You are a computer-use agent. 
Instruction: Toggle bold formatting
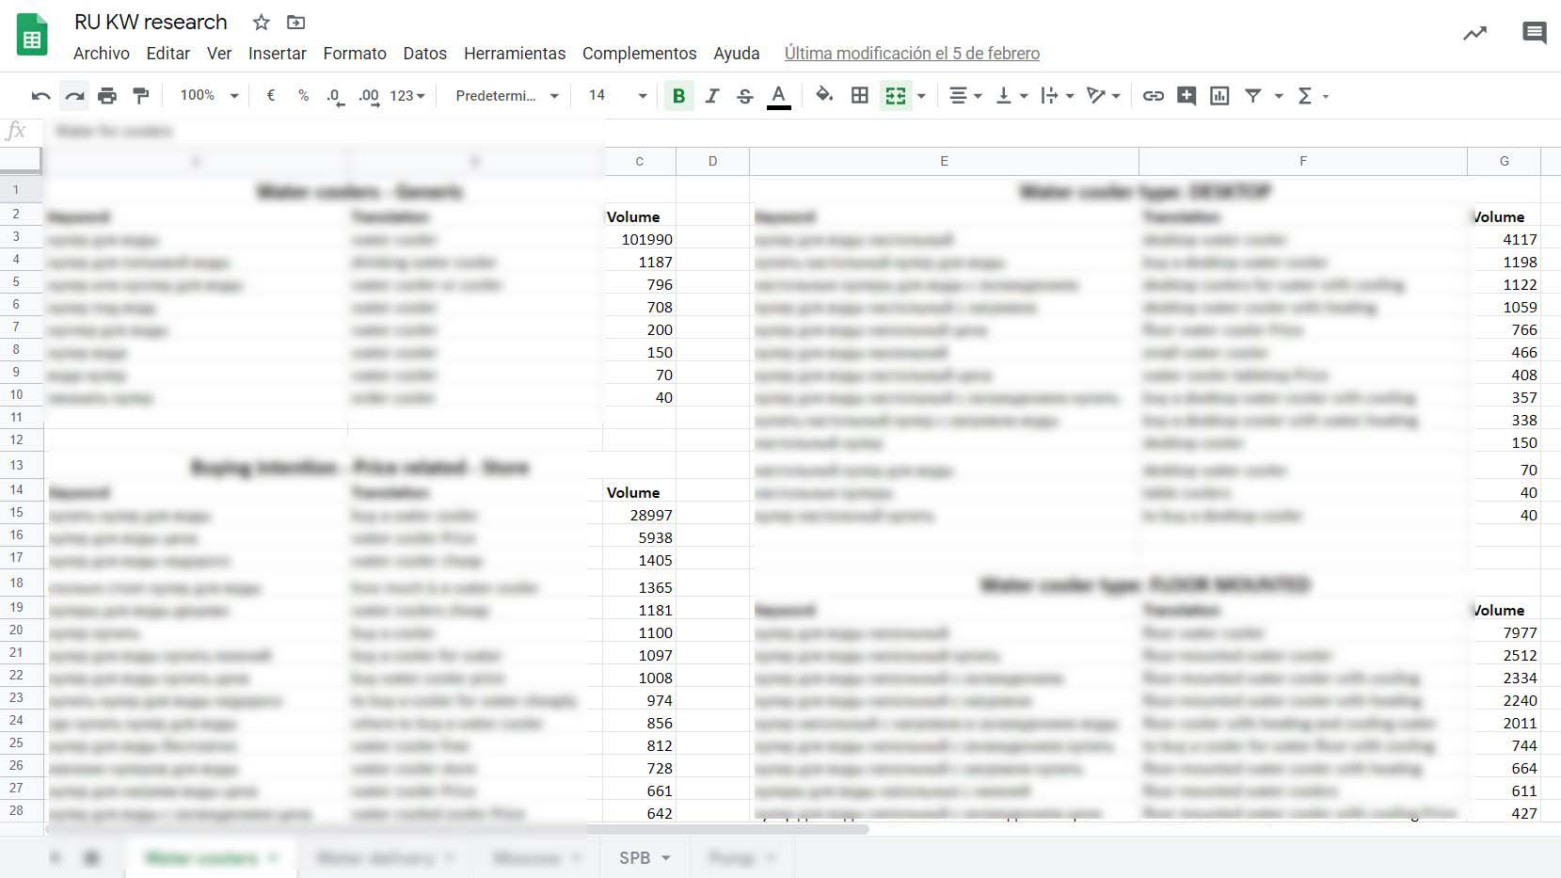click(x=678, y=95)
